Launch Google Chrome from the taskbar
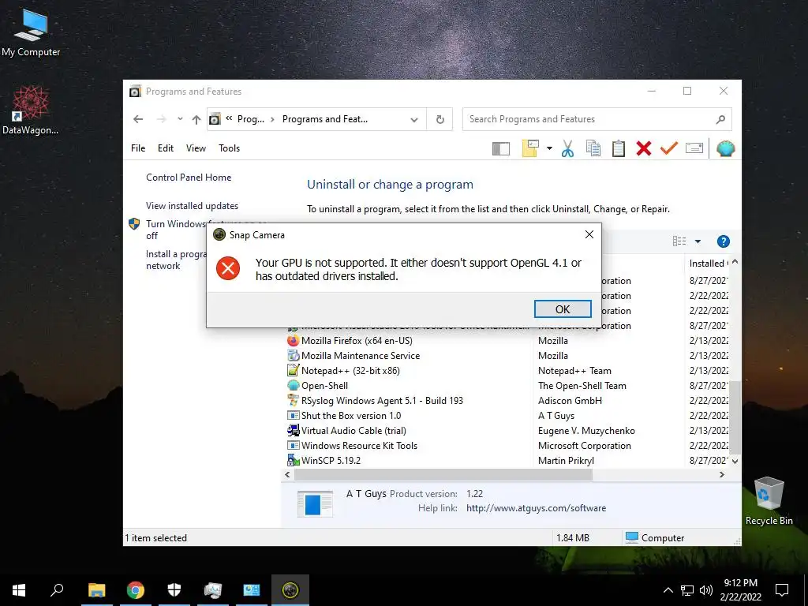This screenshot has width=808, height=606. (136, 590)
